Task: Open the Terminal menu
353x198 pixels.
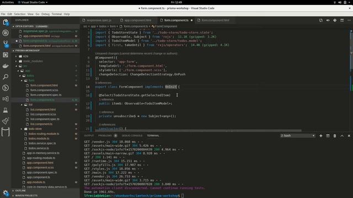Action: point(57,14)
